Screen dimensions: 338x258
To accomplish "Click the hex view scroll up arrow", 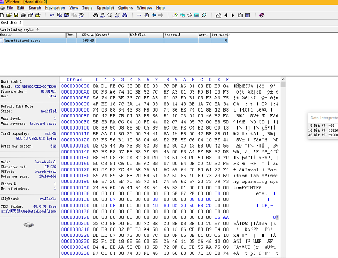I will 283,79.
